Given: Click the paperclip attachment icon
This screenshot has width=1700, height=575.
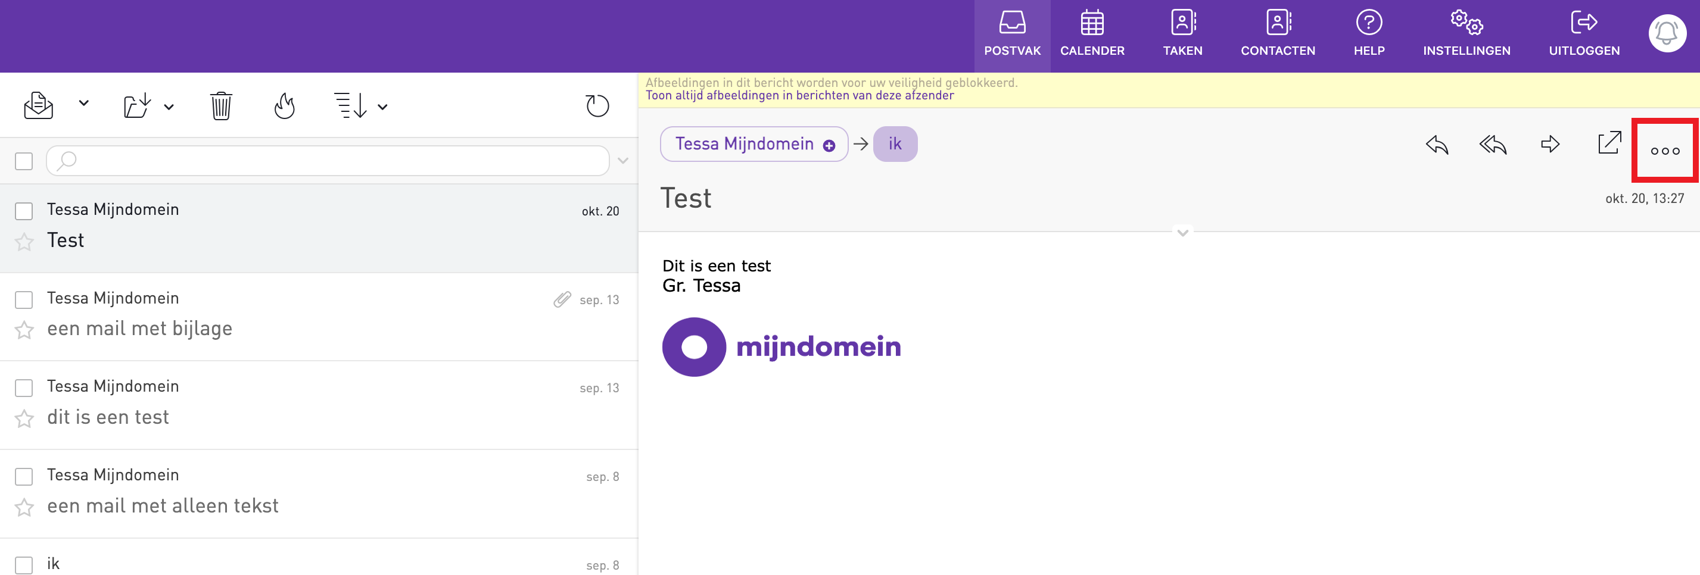Looking at the screenshot, I should pos(562,300).
